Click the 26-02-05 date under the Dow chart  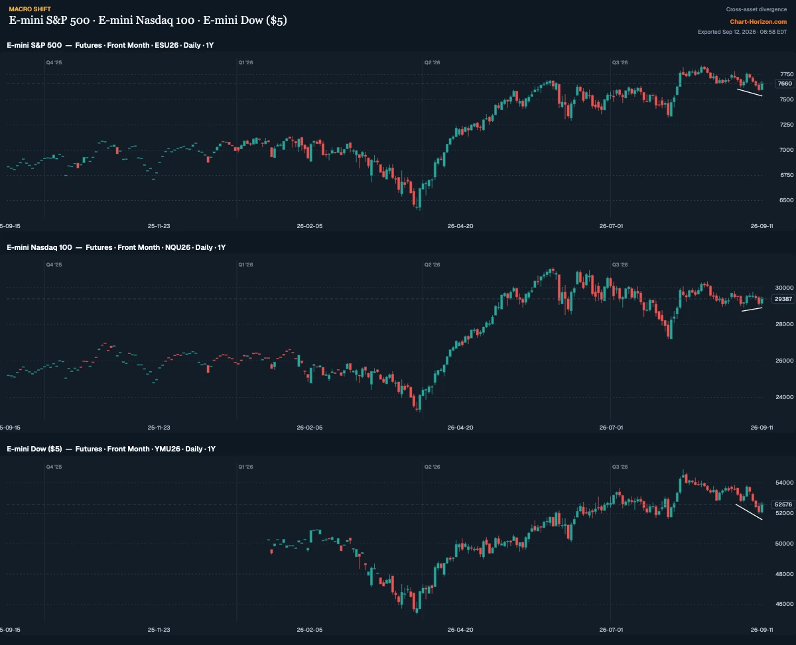pyautogui.click(x=310, y=630)
